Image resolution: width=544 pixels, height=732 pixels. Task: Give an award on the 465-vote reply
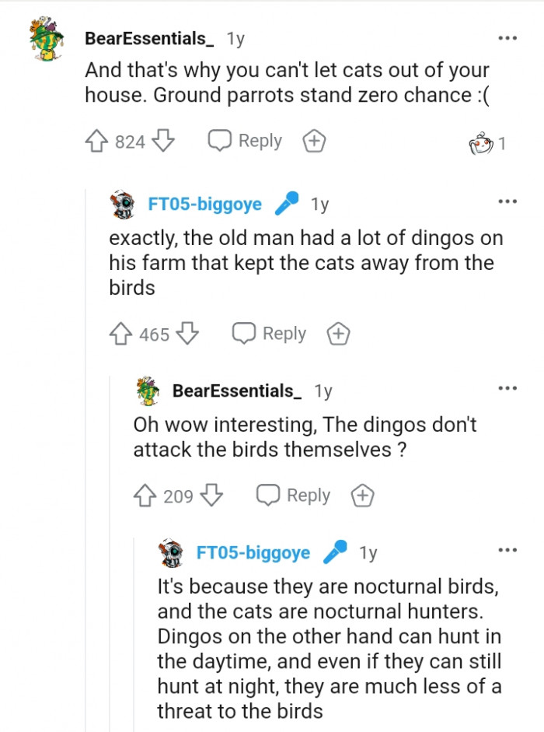tap(338, 334)
